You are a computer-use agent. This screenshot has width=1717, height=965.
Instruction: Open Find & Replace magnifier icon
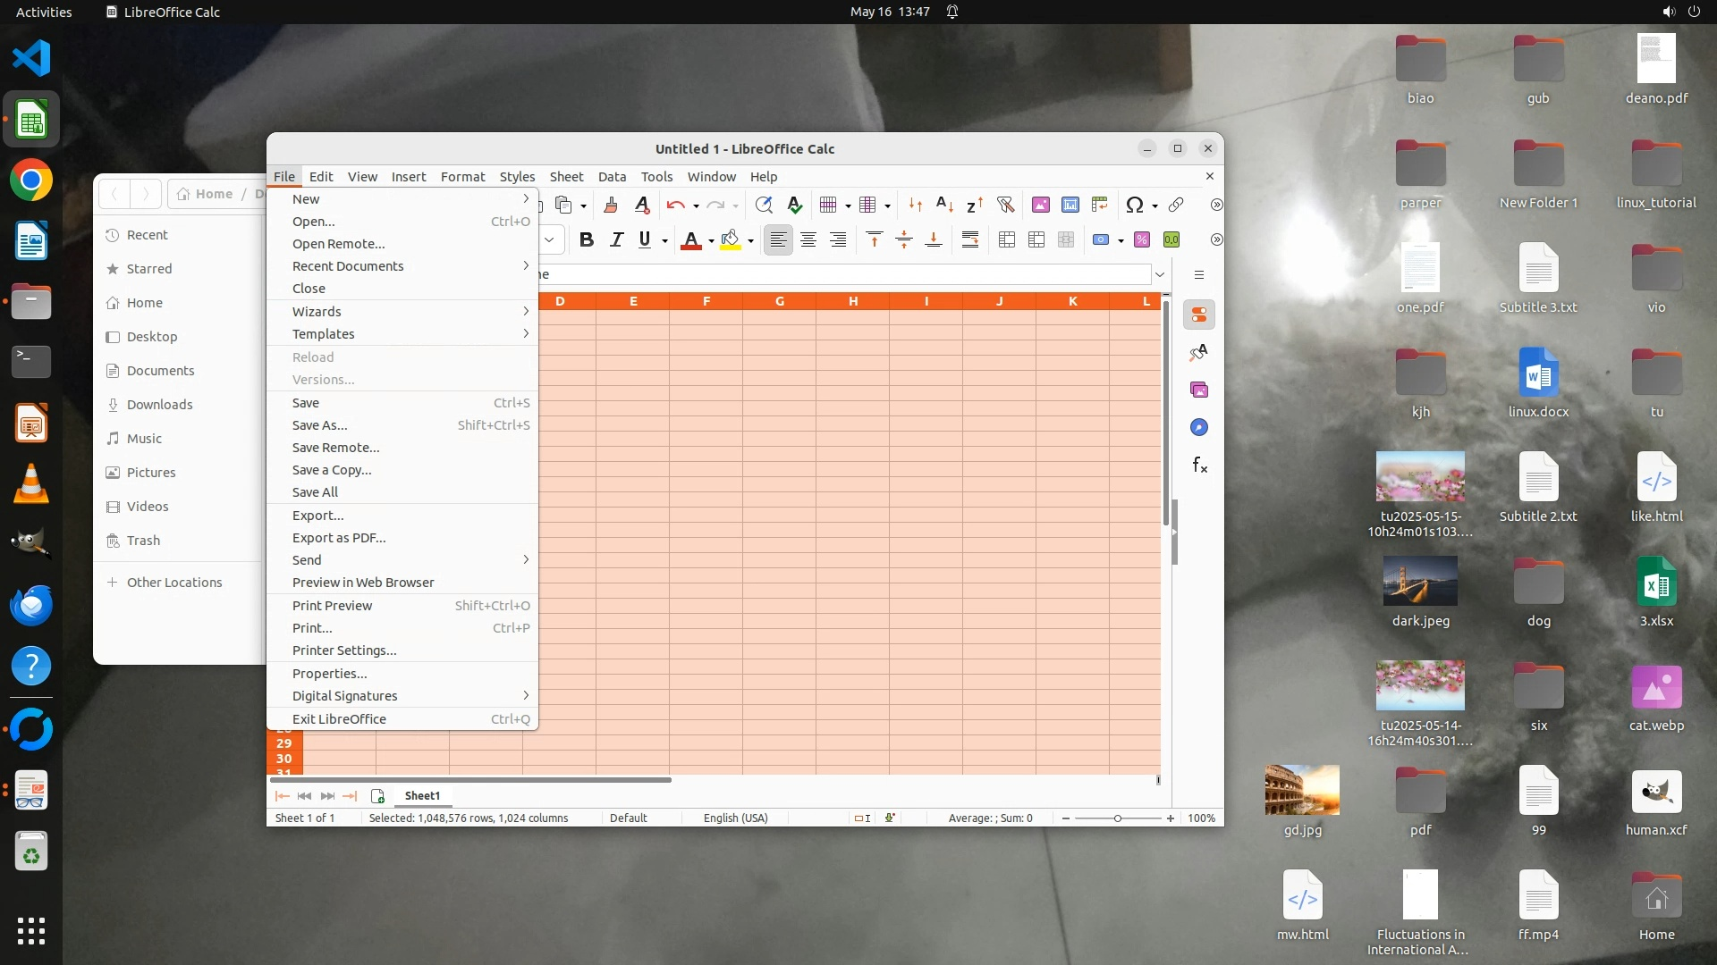pyautogui.click(x=764, y=205)
